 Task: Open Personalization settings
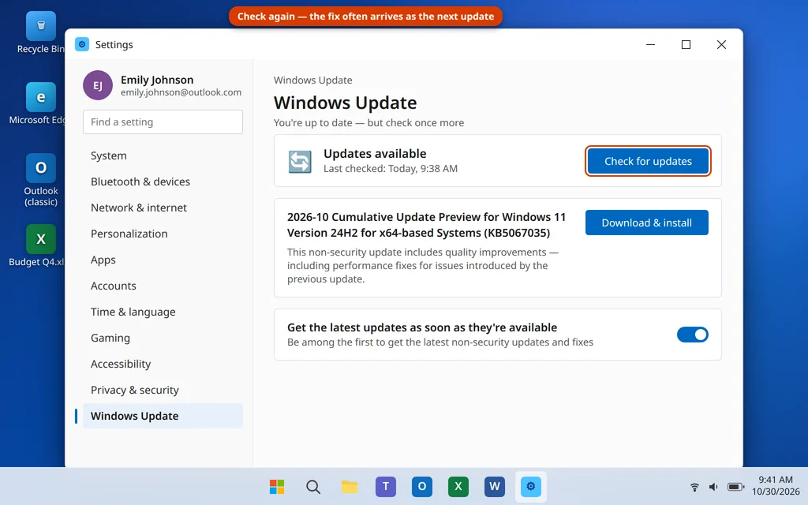pyautogui.click(x=163, y=234)
